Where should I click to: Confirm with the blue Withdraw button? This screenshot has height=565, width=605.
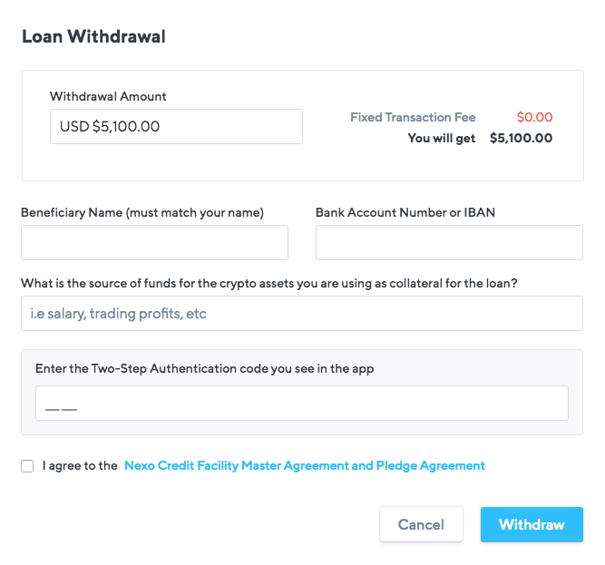click(532, 524)
